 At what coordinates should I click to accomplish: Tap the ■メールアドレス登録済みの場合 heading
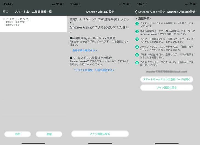(91, 58)
